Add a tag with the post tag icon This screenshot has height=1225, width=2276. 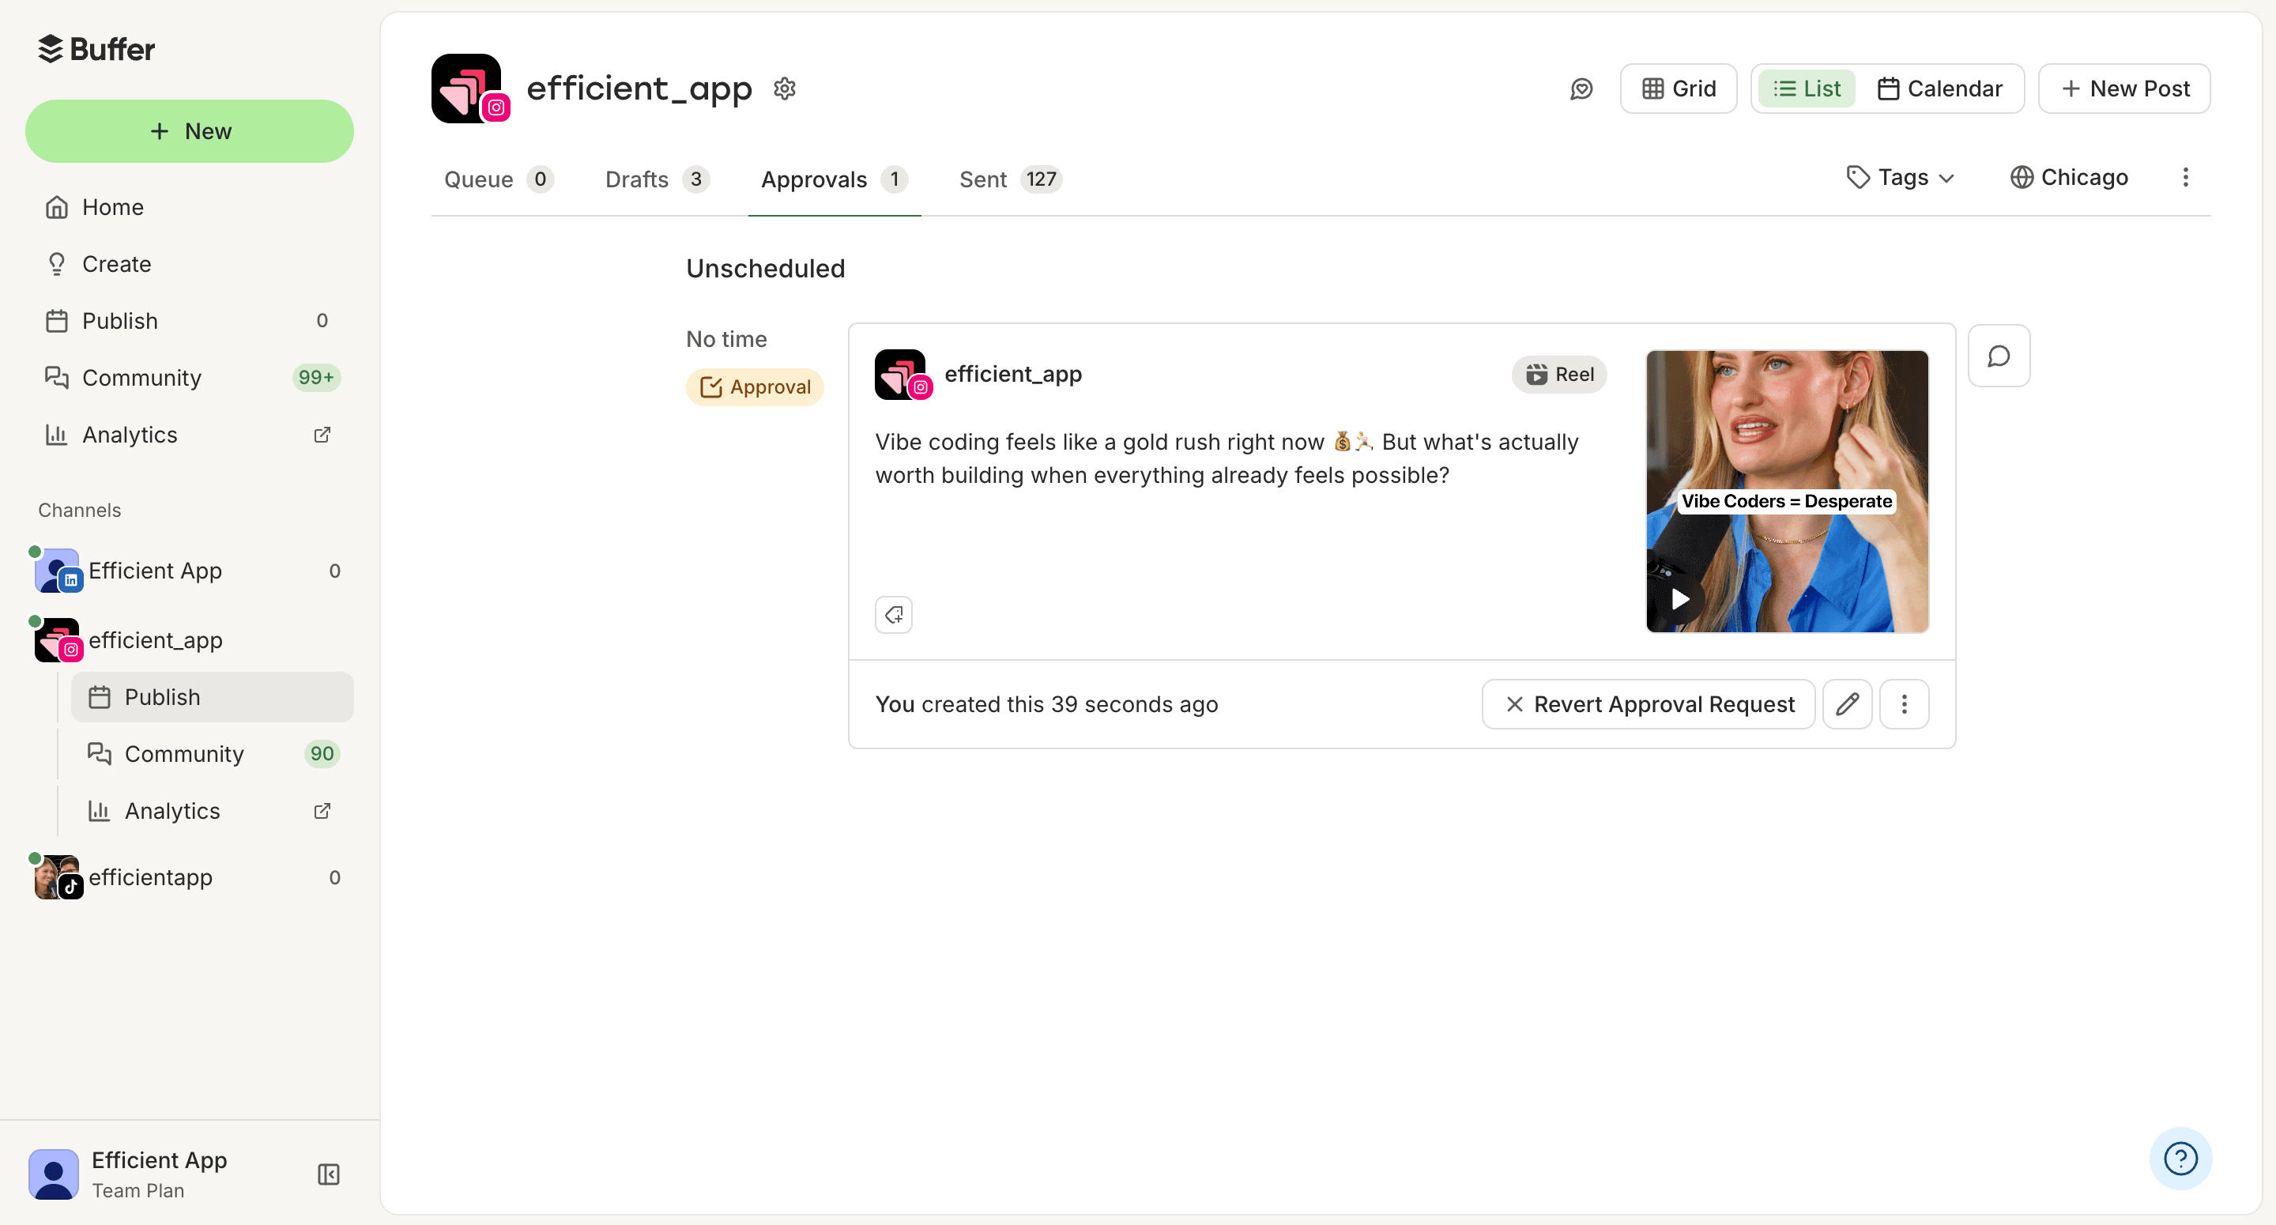click(x=893, y=615)
